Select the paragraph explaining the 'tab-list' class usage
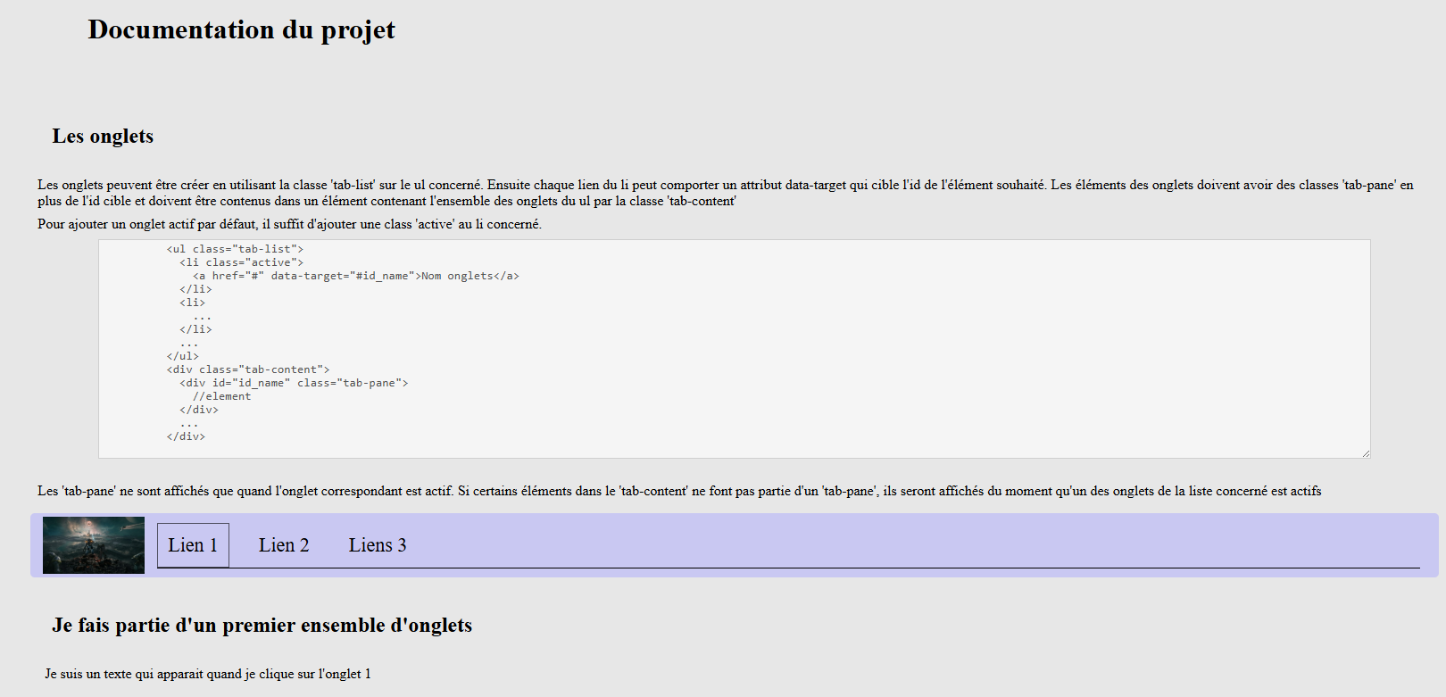The width and height of the screenshot is (1446, 697). pyautogui.click(x=723, y=193)
